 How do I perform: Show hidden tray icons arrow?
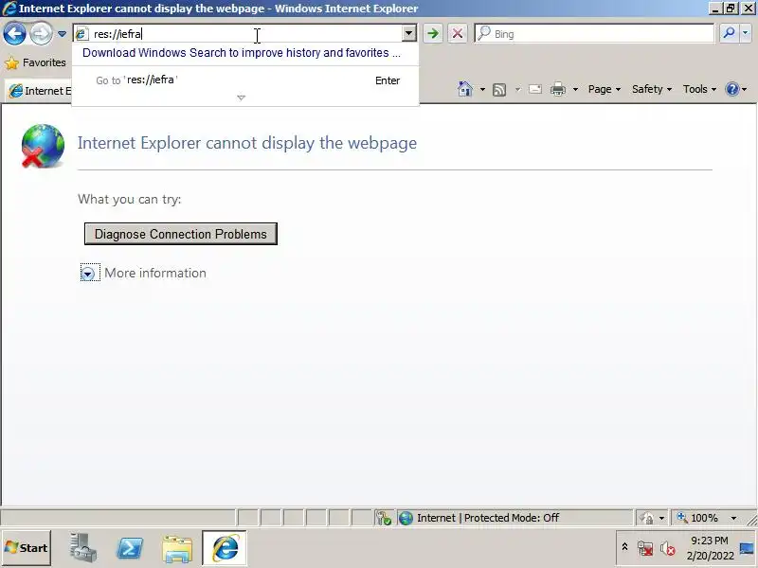[x=624, y=548]
